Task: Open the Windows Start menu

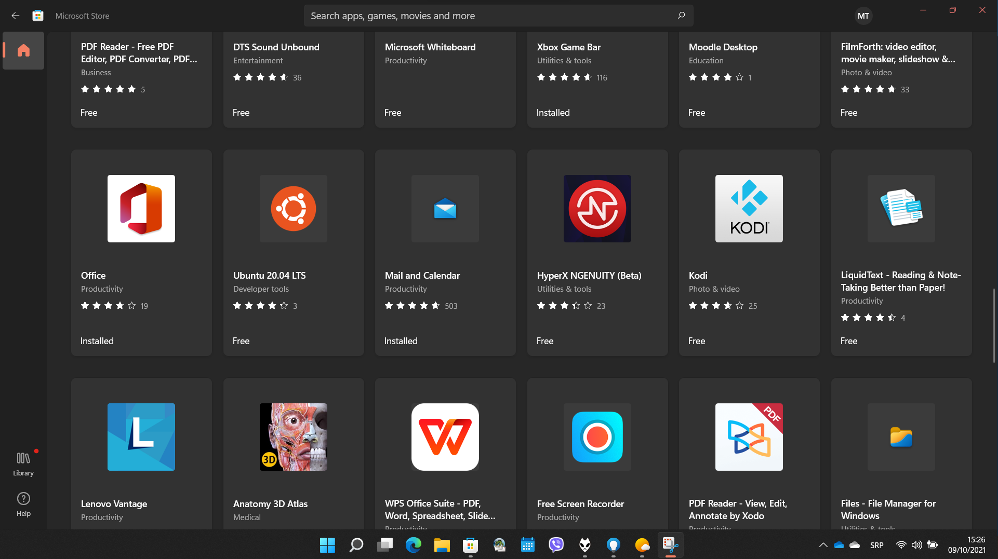Action: point(327,545)
